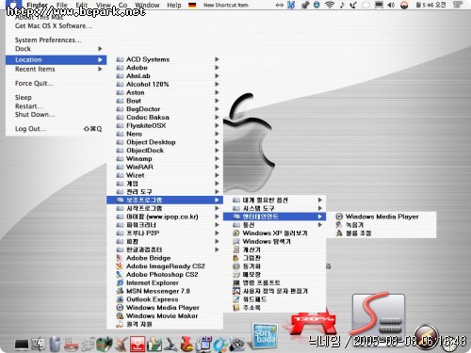The image size is (471, 353).
Task: Choose Get Mac OS X Software...
Action: click(x=56, y=26)
